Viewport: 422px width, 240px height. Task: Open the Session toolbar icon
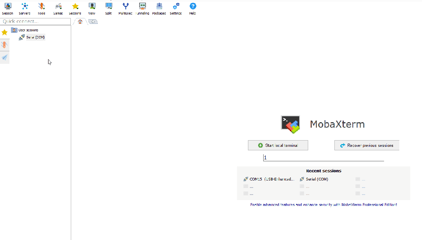[x=7, y=9]
